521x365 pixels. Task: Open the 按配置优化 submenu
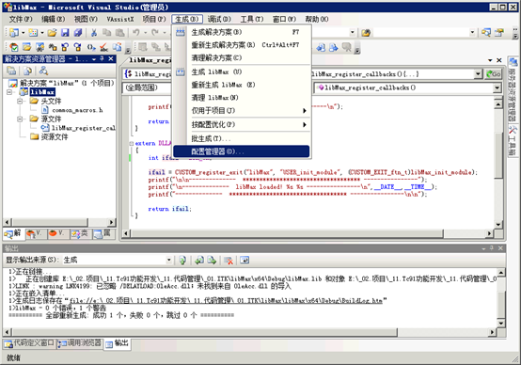(x=242, y=125)
